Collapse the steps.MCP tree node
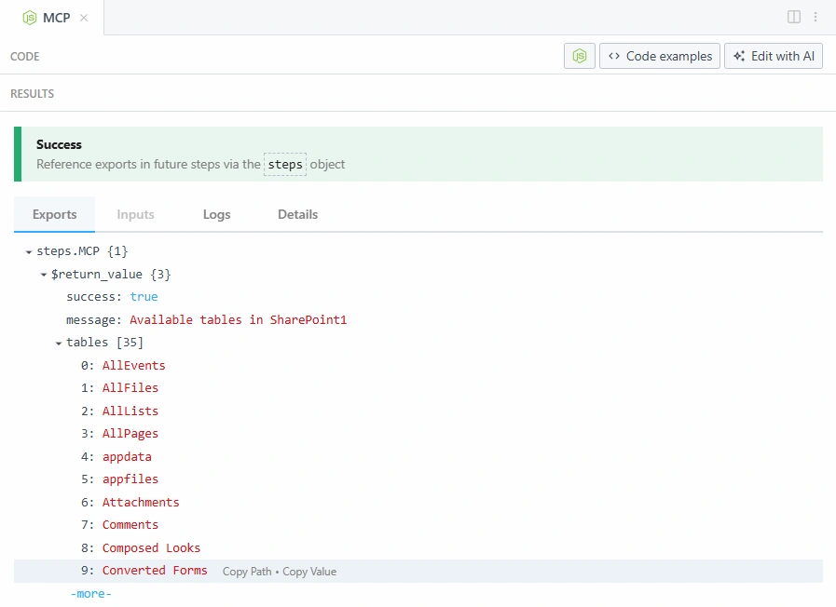836x607 pixels. click(x=29, y=252)
